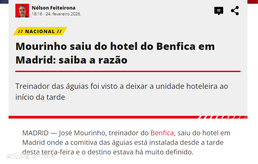This screenshot has height=164, width=258.
Task: Click the author's profile photo
Action: click(x=22, y=11)
